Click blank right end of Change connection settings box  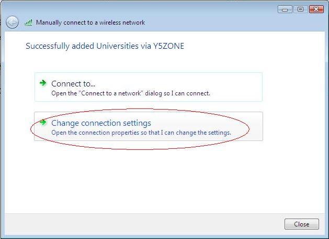(x=256, y=126)
